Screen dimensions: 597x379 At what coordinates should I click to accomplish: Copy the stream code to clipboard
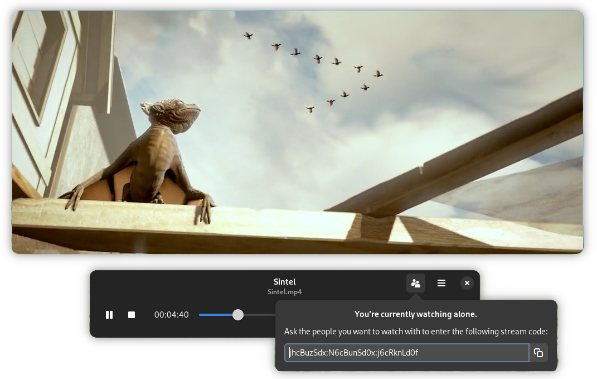tap(538, 353)
